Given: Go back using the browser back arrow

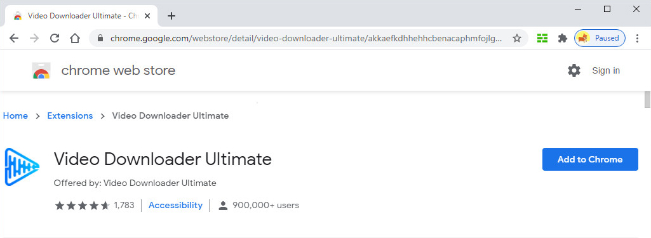Looking at the screenshot, I should tap(14, 39).
